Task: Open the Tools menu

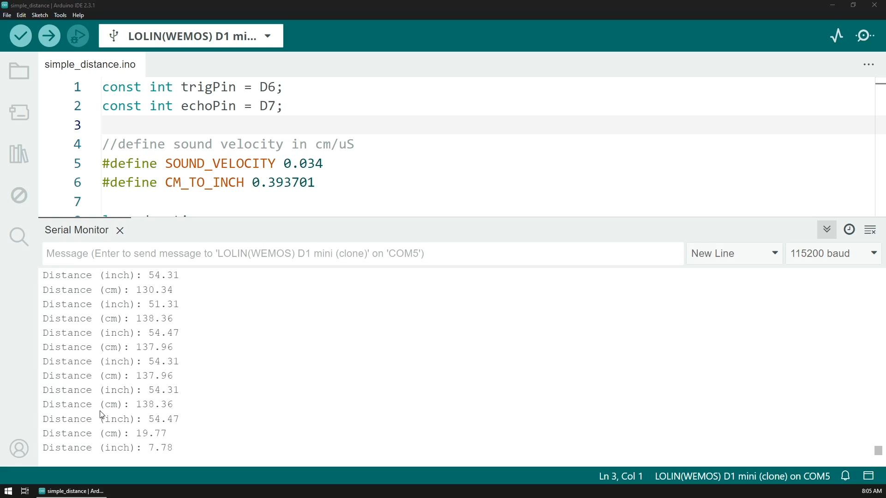Action: click(60, 15)
